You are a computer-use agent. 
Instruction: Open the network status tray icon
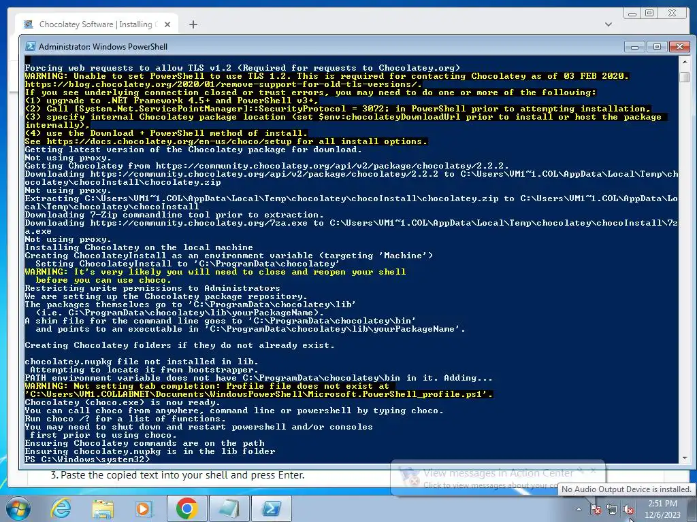click(612, 510)
